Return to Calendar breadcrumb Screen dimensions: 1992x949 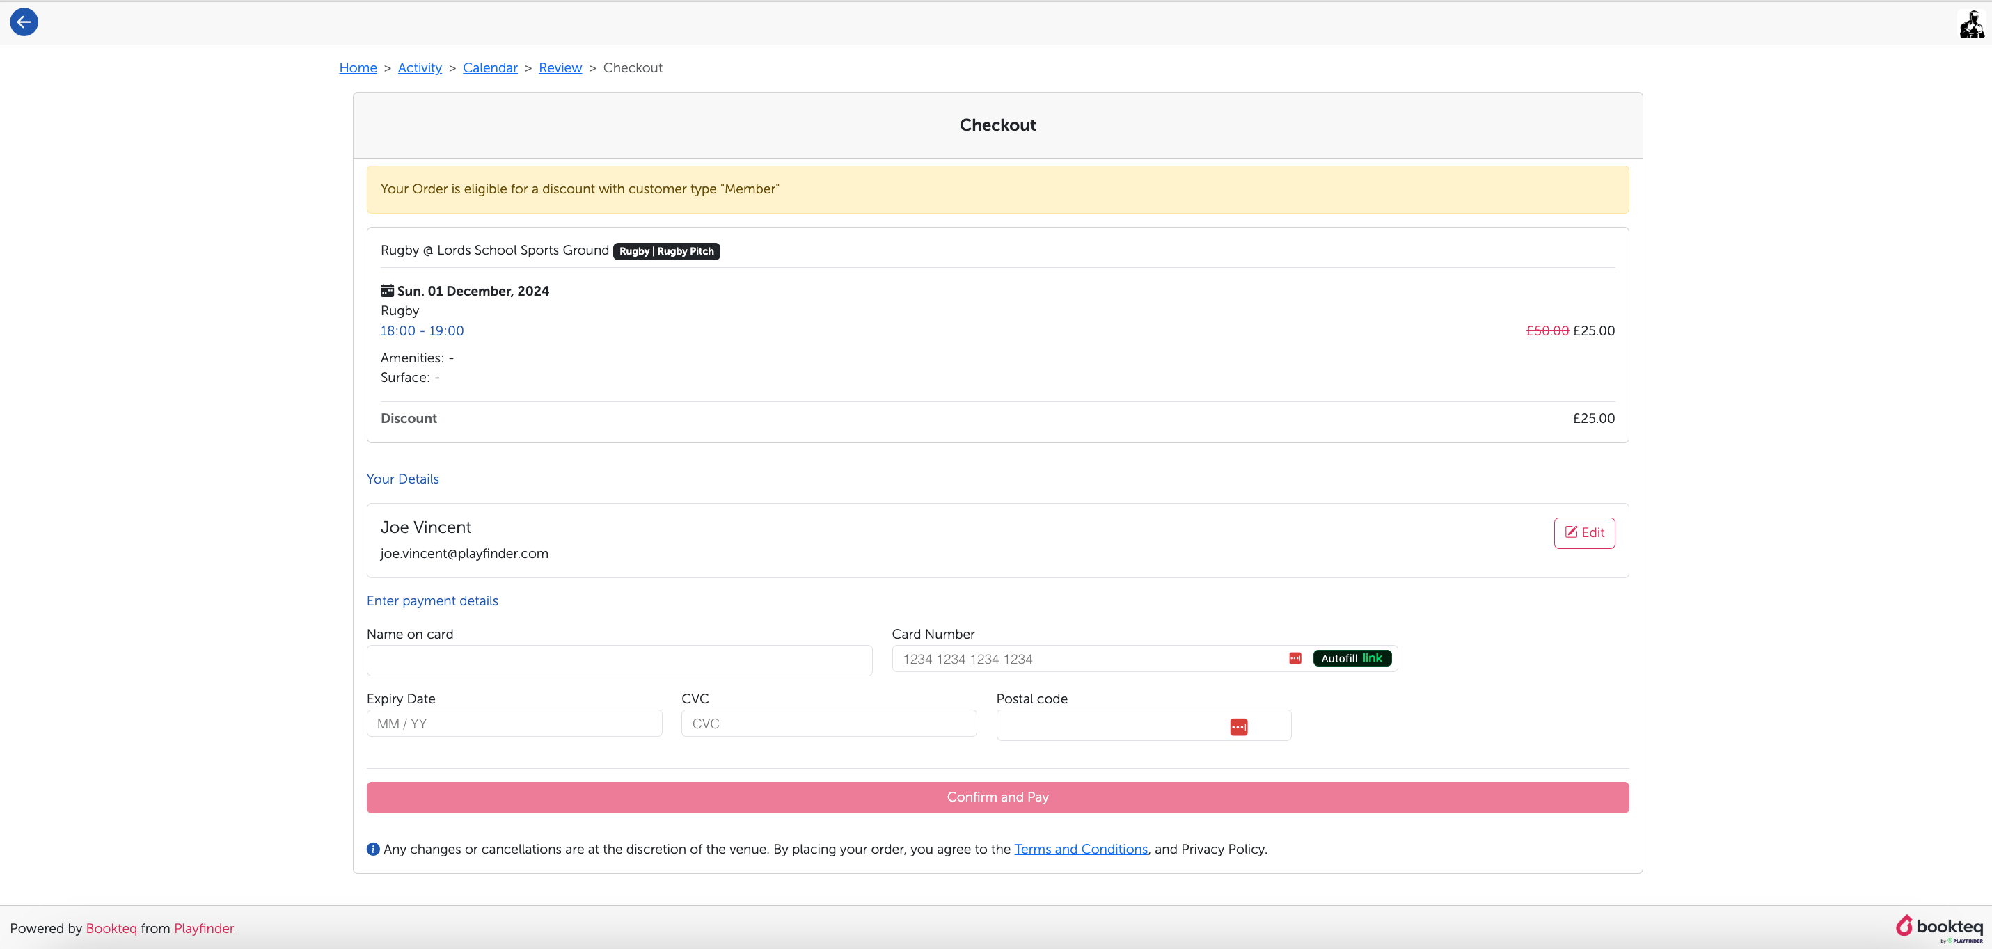pyautogui.click(x=490, y=68)
